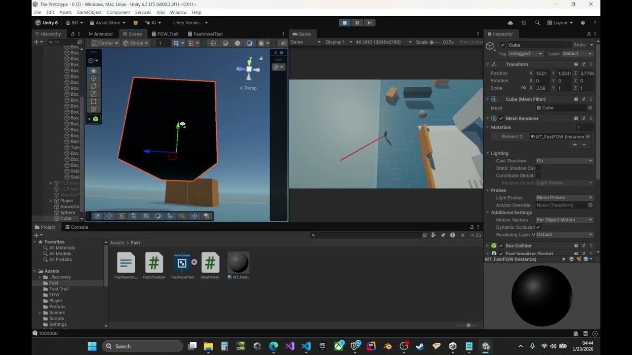Add a material element with plus button

tap(575, 145)
